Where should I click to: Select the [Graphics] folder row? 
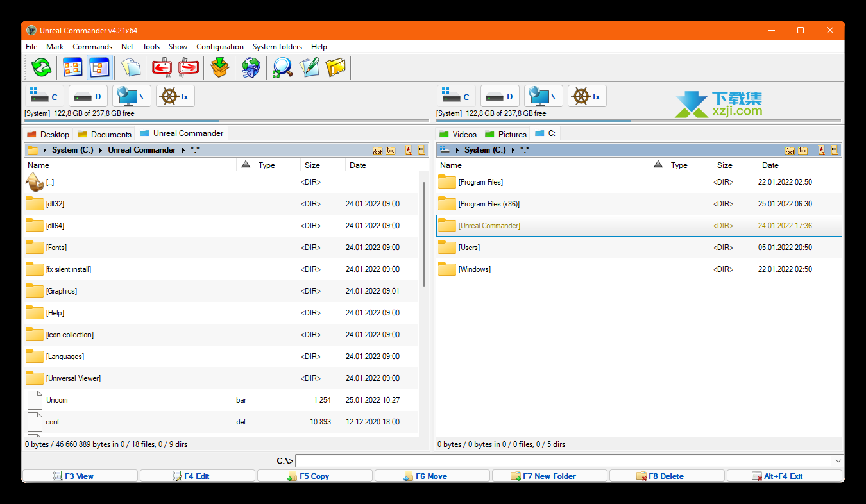click(x=221, y=291)
